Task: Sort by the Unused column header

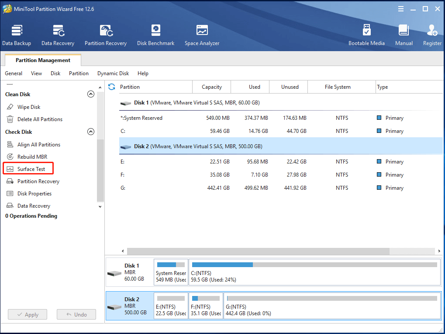Action: click(288, 87)
